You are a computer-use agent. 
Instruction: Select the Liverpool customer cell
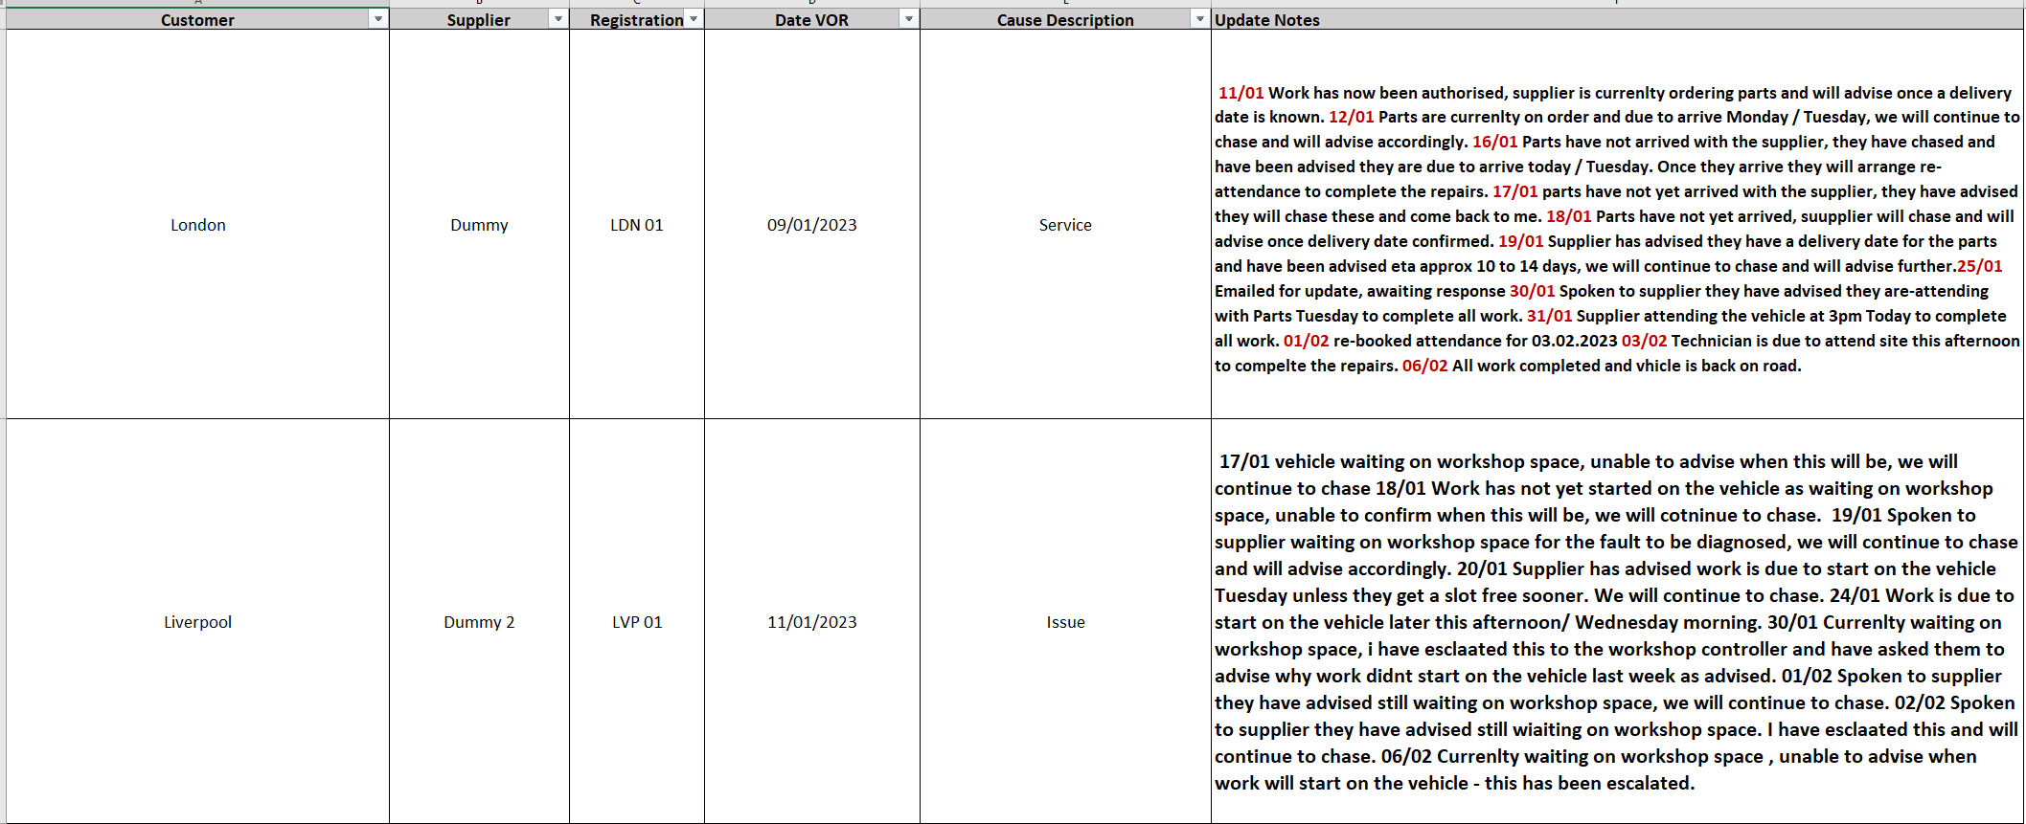click(197, 621)
